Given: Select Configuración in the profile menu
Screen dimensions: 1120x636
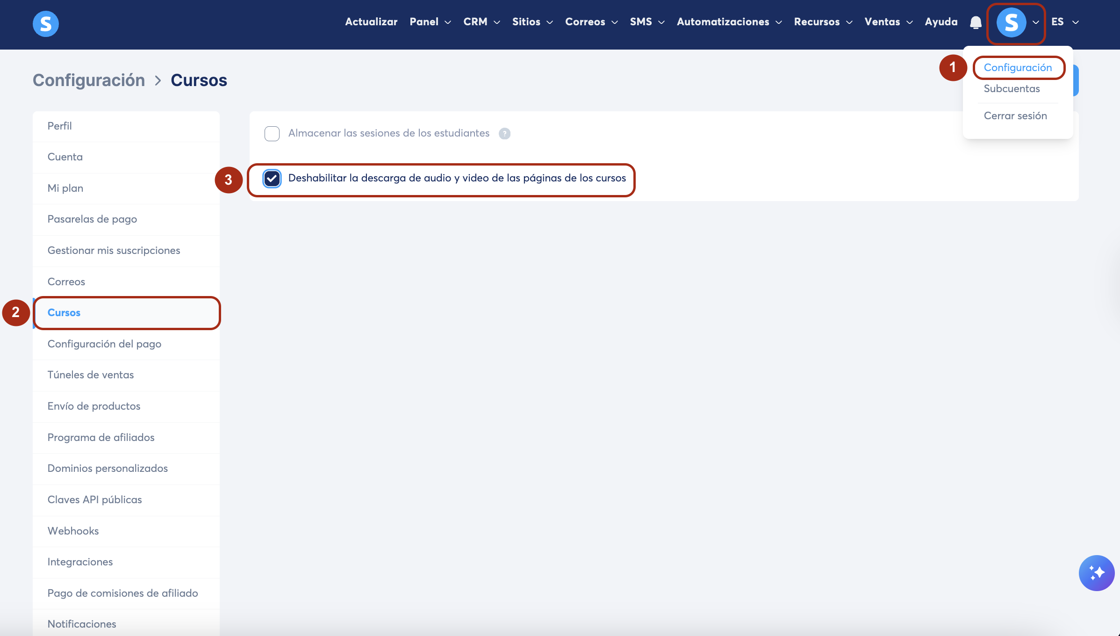Looking at the screenshot, I should 1018,68.
